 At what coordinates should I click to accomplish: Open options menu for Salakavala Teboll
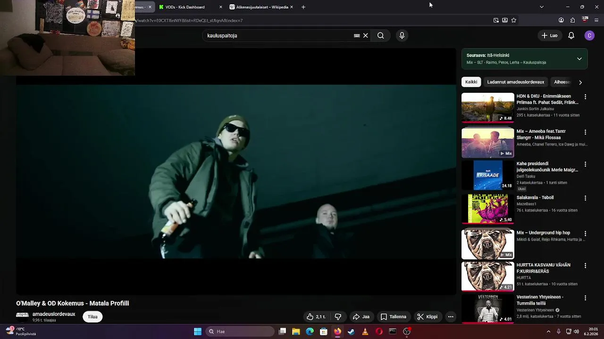(x=585, y=198)
